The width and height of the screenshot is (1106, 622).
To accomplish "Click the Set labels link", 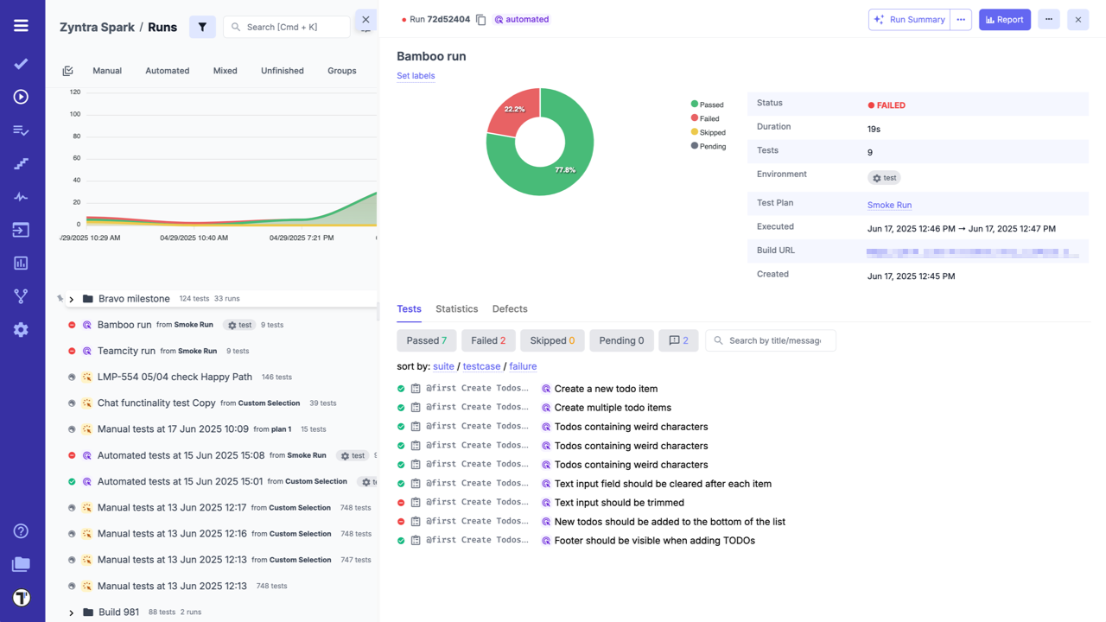I will 416,75.
